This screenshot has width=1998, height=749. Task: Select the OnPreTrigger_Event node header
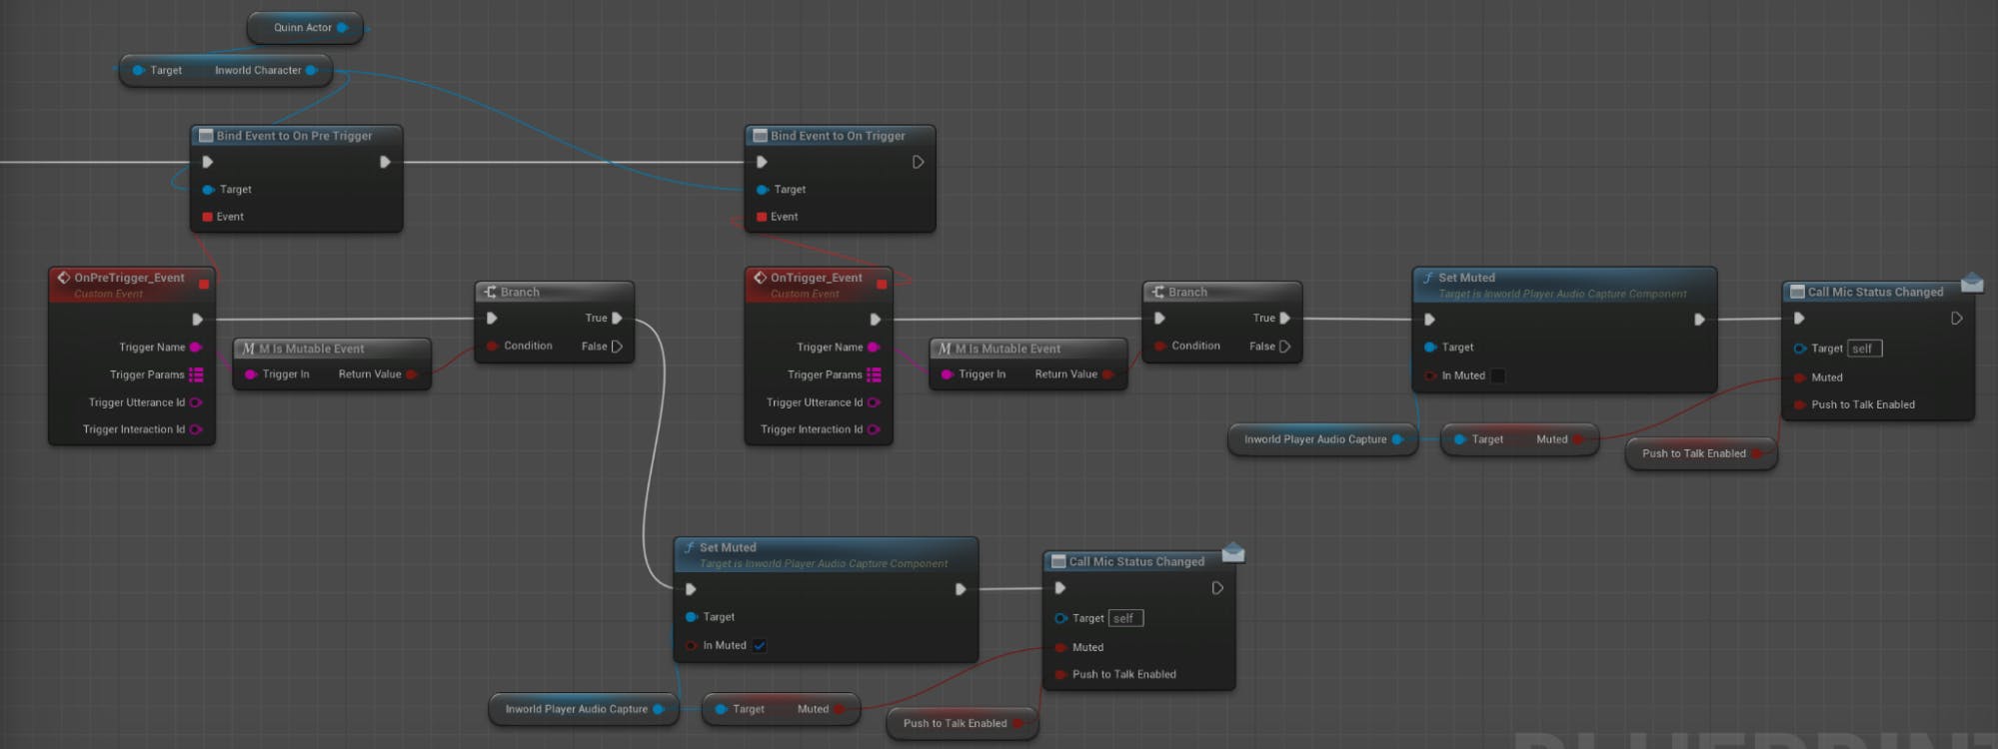pyautogui.click(x=129, y=279)
